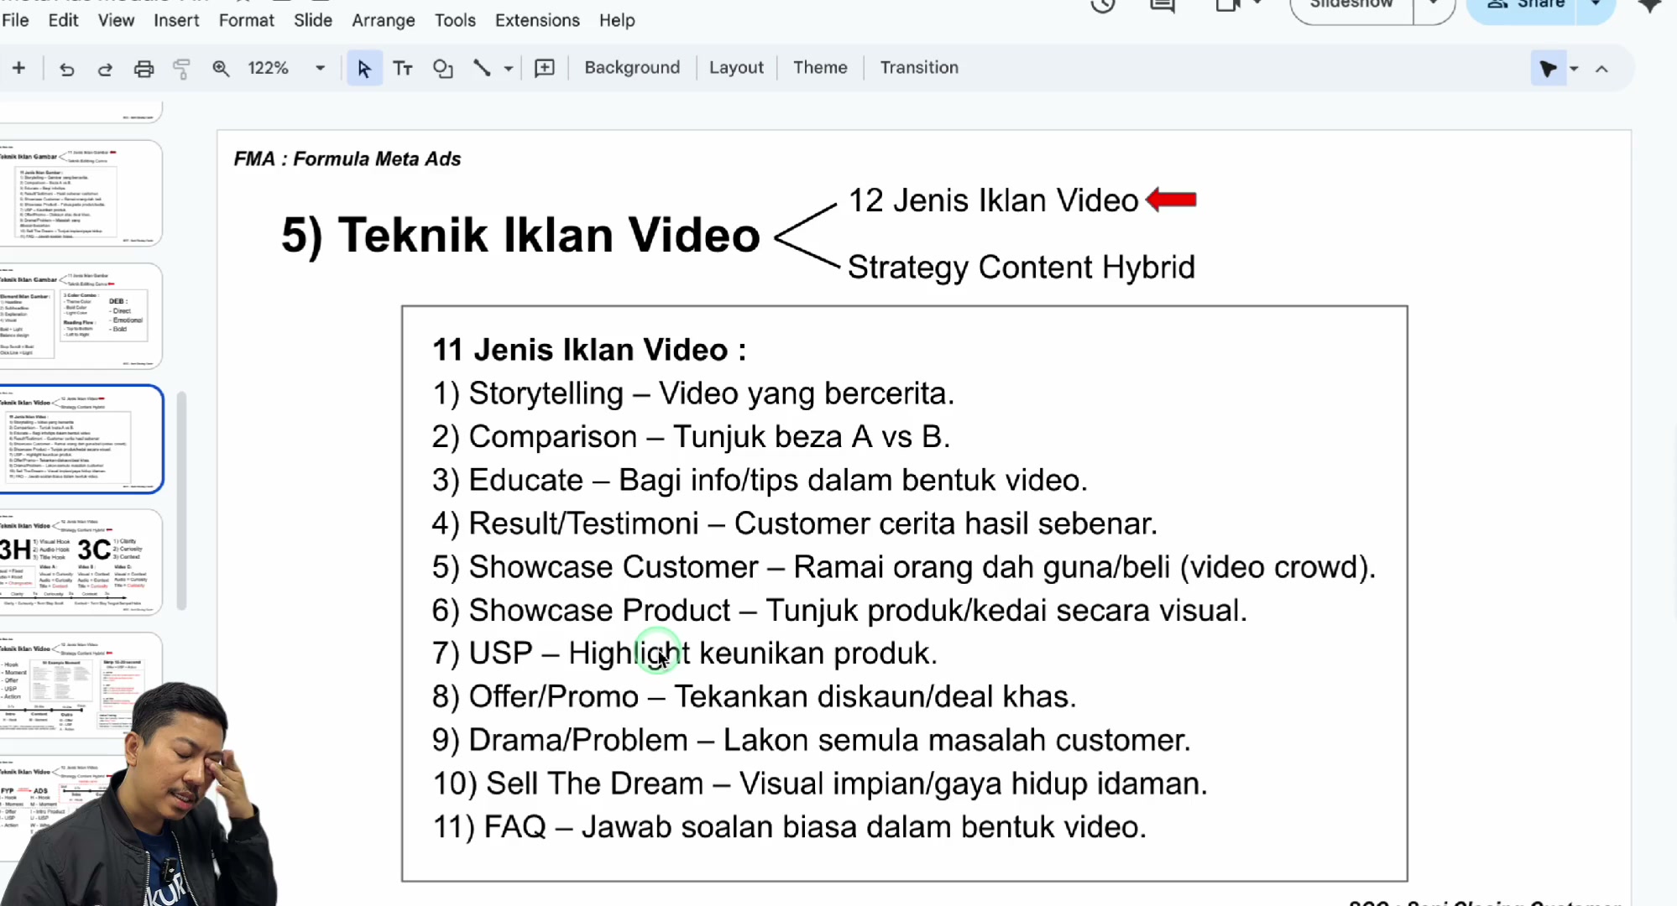Screen dimensions: 1677x906
Task: Click the Background button
Action: (632, 68)
